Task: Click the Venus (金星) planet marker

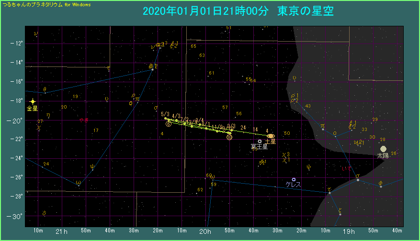Action: pyautogui.click(x=33, y=101)
